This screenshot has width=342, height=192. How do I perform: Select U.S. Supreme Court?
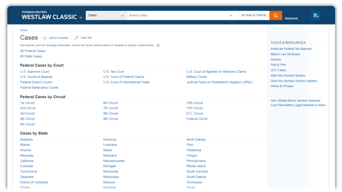[35, 71]
